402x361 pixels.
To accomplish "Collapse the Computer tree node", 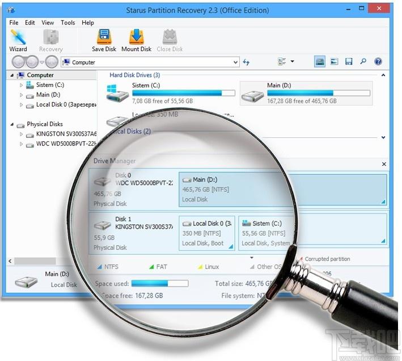I will (12, 75).
